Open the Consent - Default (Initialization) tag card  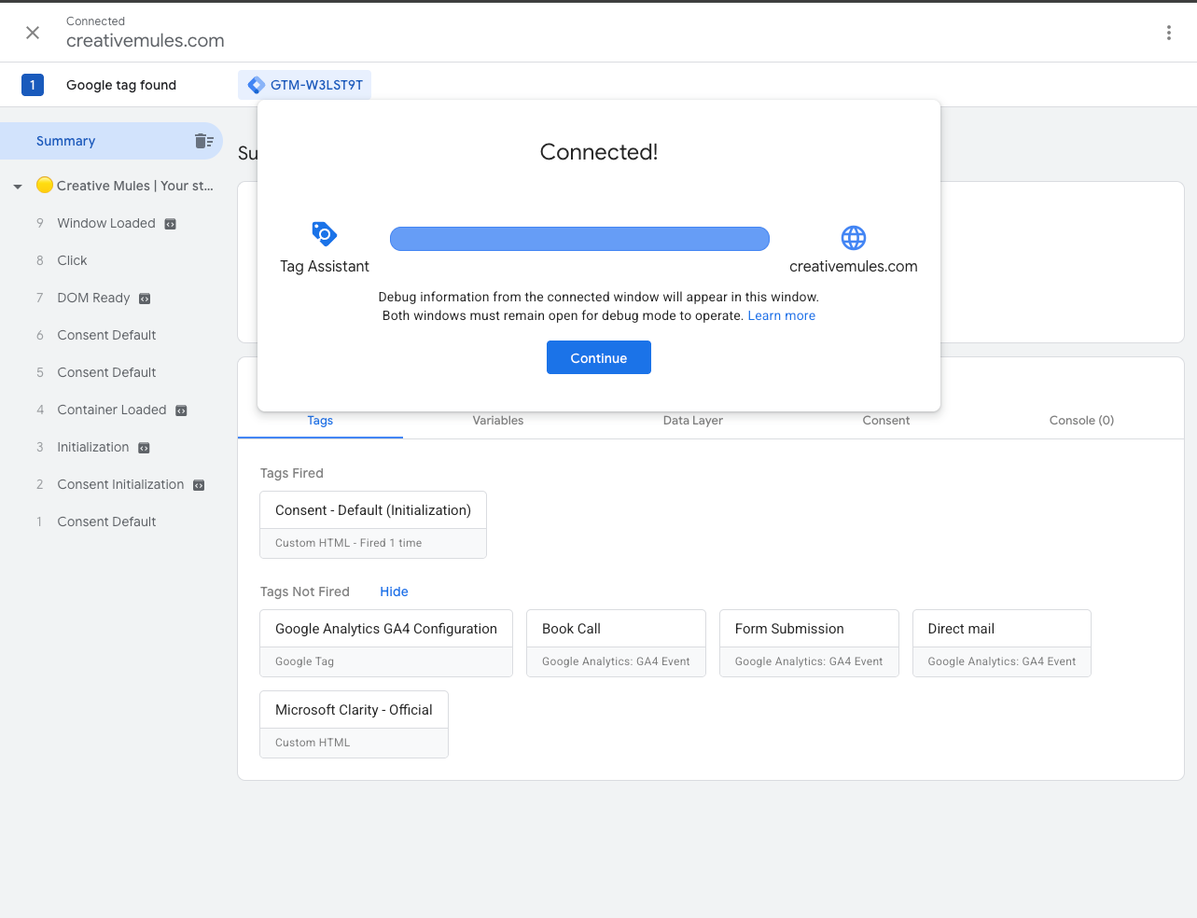(373, 524)
